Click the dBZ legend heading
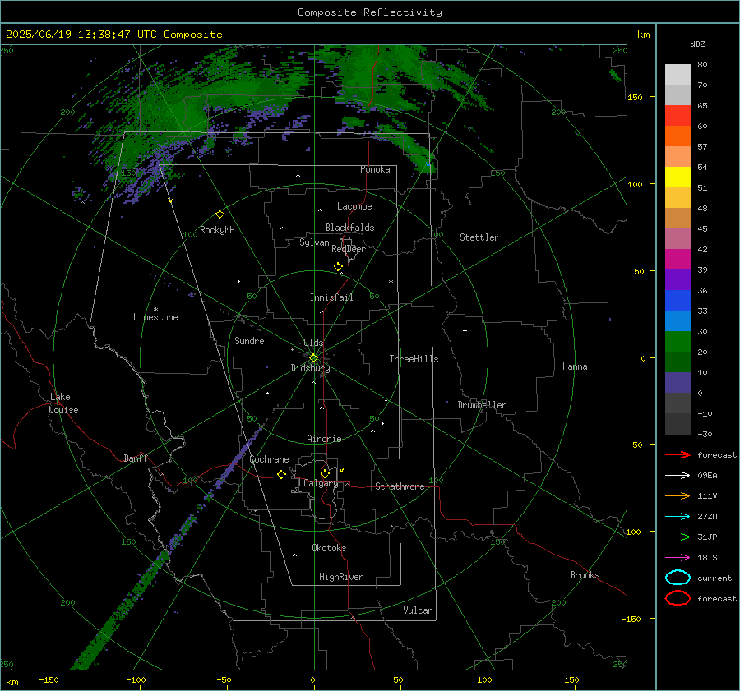The height and width of the screenshot is (691, 740). 697,44
